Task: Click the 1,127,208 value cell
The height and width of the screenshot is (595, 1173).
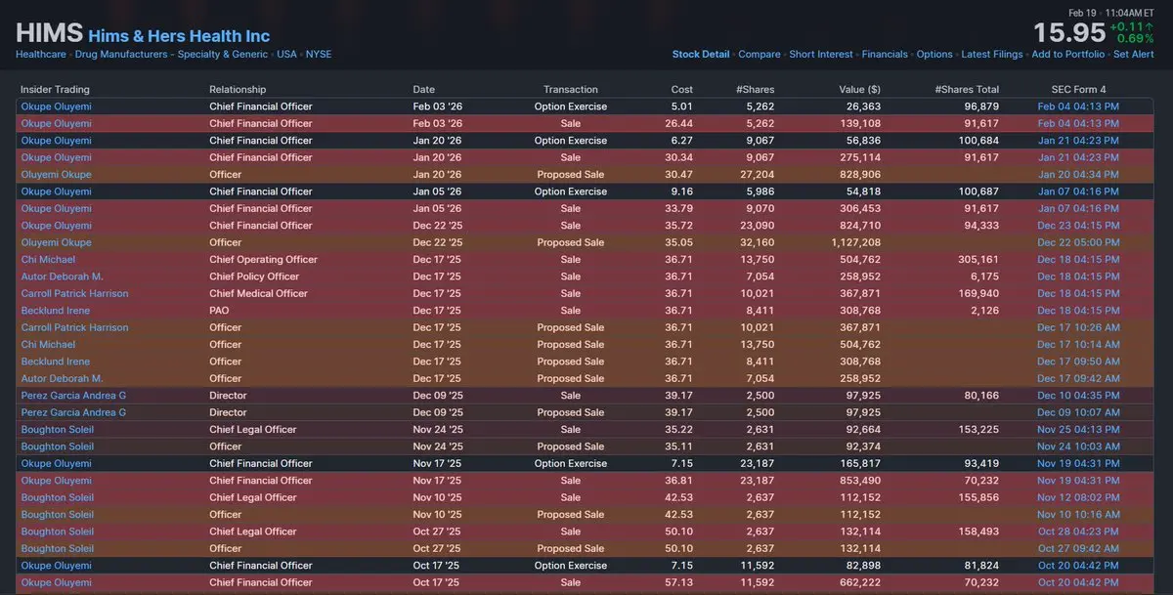Action: 855,242
